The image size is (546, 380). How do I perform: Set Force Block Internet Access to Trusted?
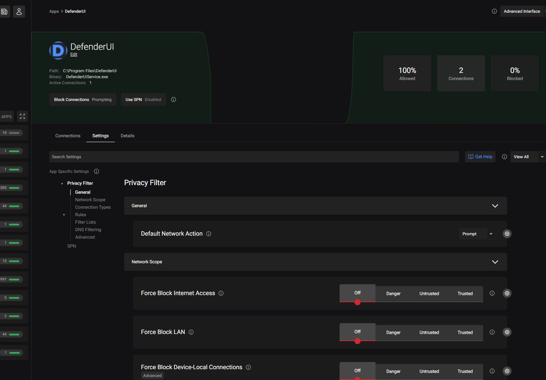[x=465, y=294]
